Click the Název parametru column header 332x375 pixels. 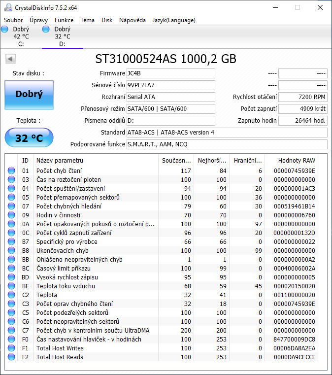[x=60, y=160]
